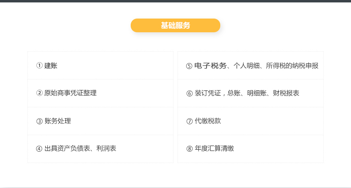Click the circled 5 icon before 电子税务
Viewport: 351px width, 188px height.
[189, 66]
